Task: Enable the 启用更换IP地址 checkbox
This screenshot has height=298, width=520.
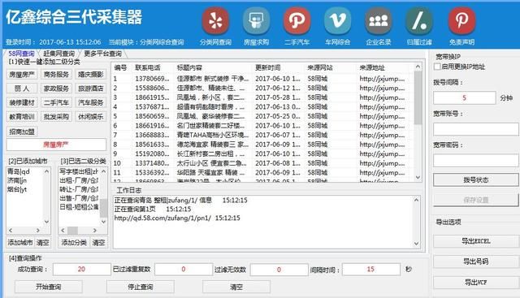Action: coord(437,67)
